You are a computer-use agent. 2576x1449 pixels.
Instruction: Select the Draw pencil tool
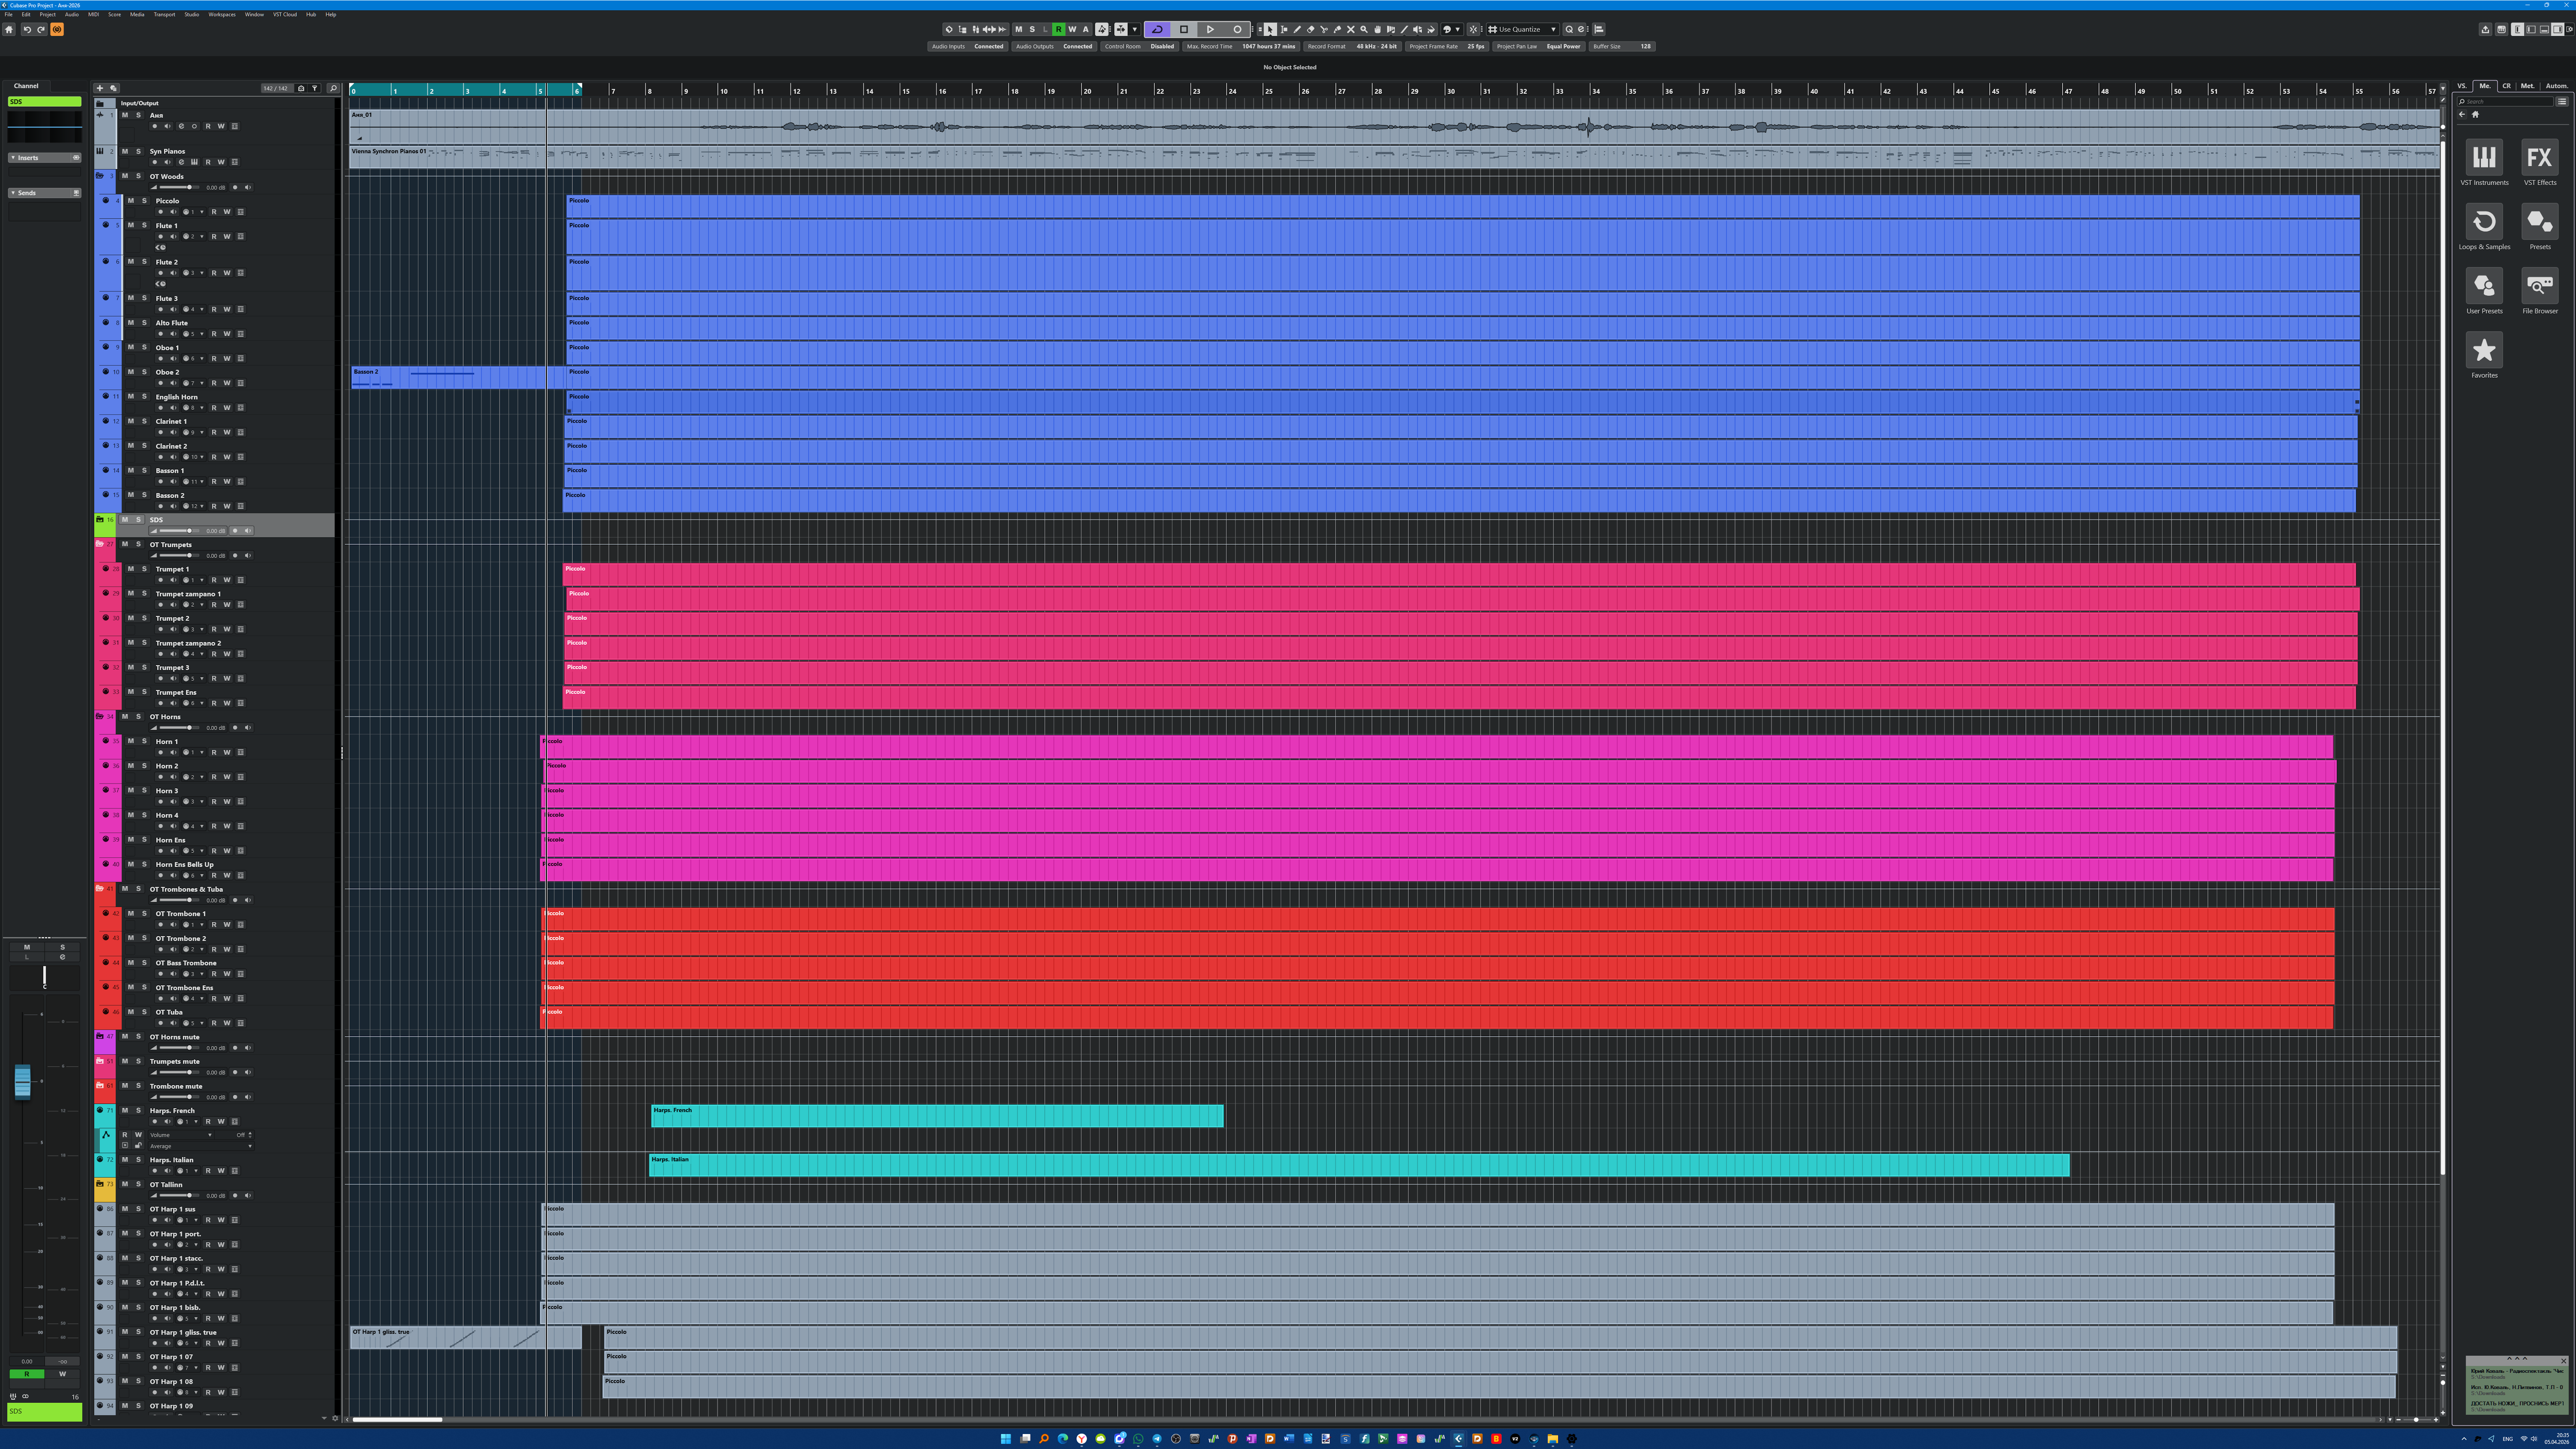(1297, 29)
